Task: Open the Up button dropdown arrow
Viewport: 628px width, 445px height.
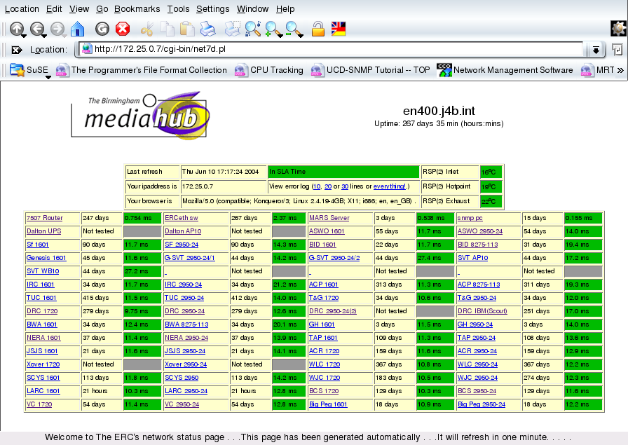Action: pyautogui.click(x=24, y=36)
